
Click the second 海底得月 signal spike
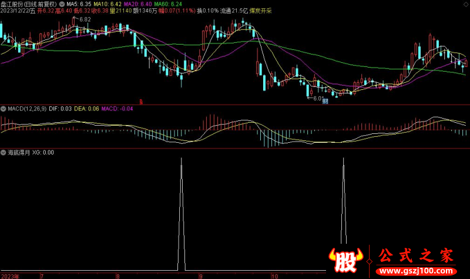coord(344,201)
